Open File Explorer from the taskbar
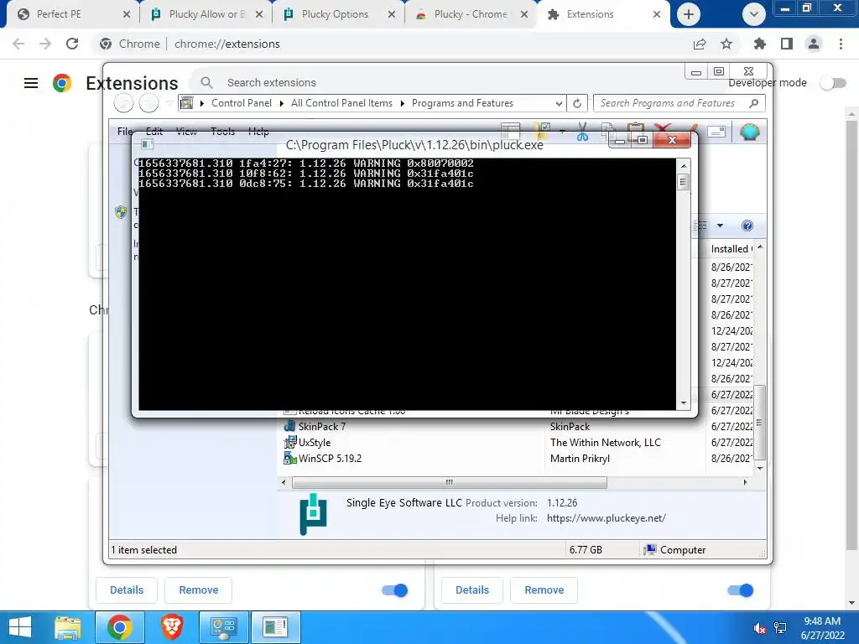Viewport: 859px width, 644px height. coord(68,627)
